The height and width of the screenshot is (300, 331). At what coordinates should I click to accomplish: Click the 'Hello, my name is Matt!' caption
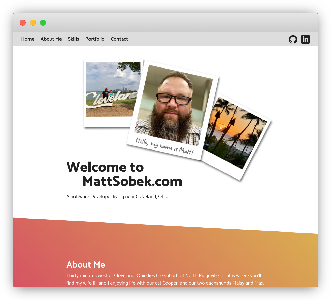point(164,146)
